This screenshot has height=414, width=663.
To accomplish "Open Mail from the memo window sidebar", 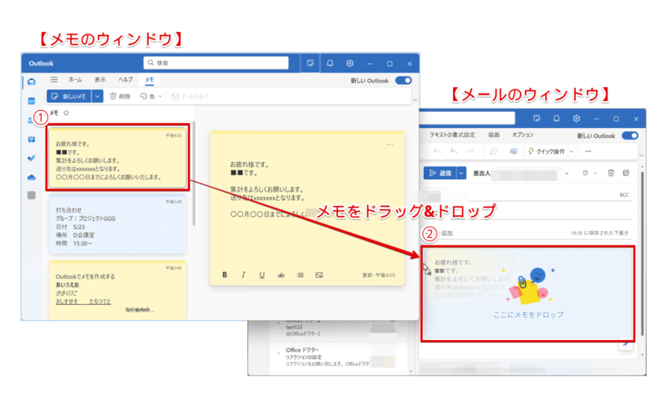I will click(31, 81).
